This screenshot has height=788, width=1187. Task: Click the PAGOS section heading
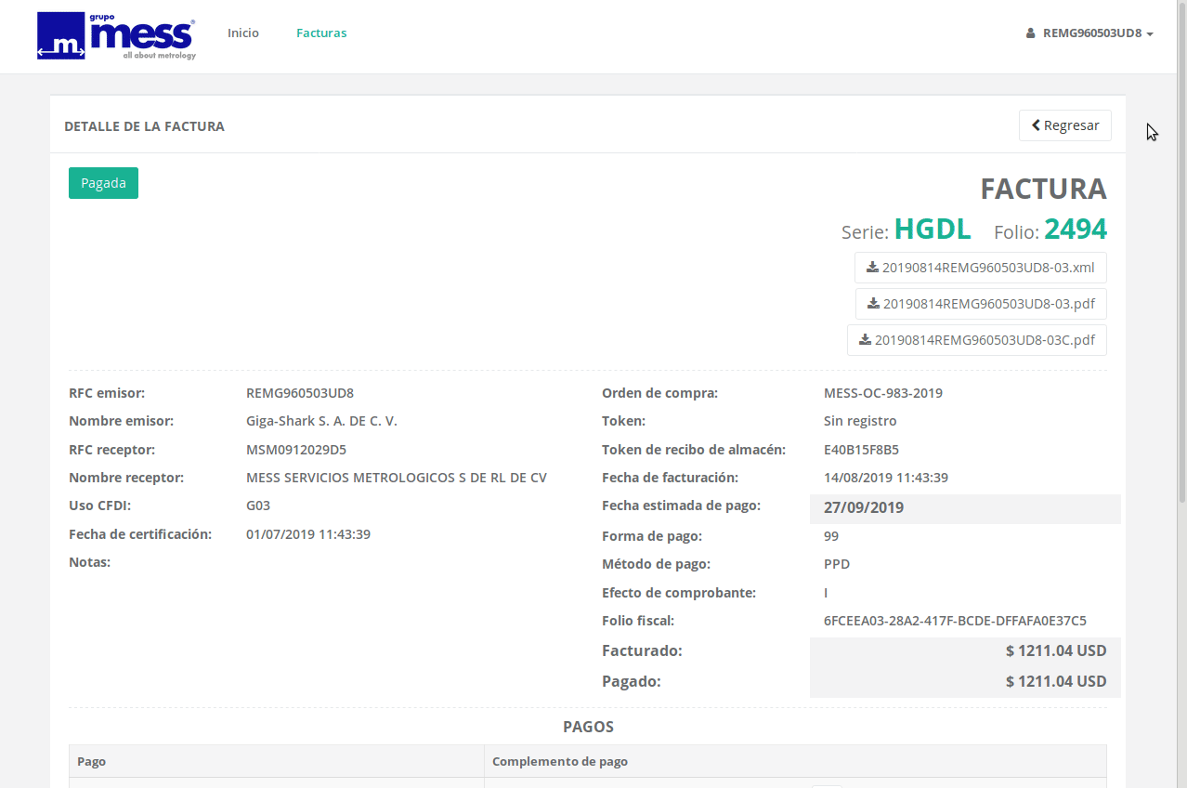pyautogui.click(x=588, y=727)
